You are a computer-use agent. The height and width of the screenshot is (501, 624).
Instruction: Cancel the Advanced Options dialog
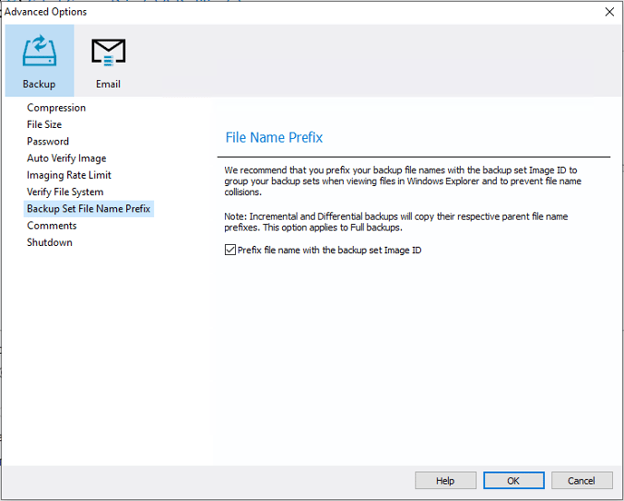(x=581, y=481)
